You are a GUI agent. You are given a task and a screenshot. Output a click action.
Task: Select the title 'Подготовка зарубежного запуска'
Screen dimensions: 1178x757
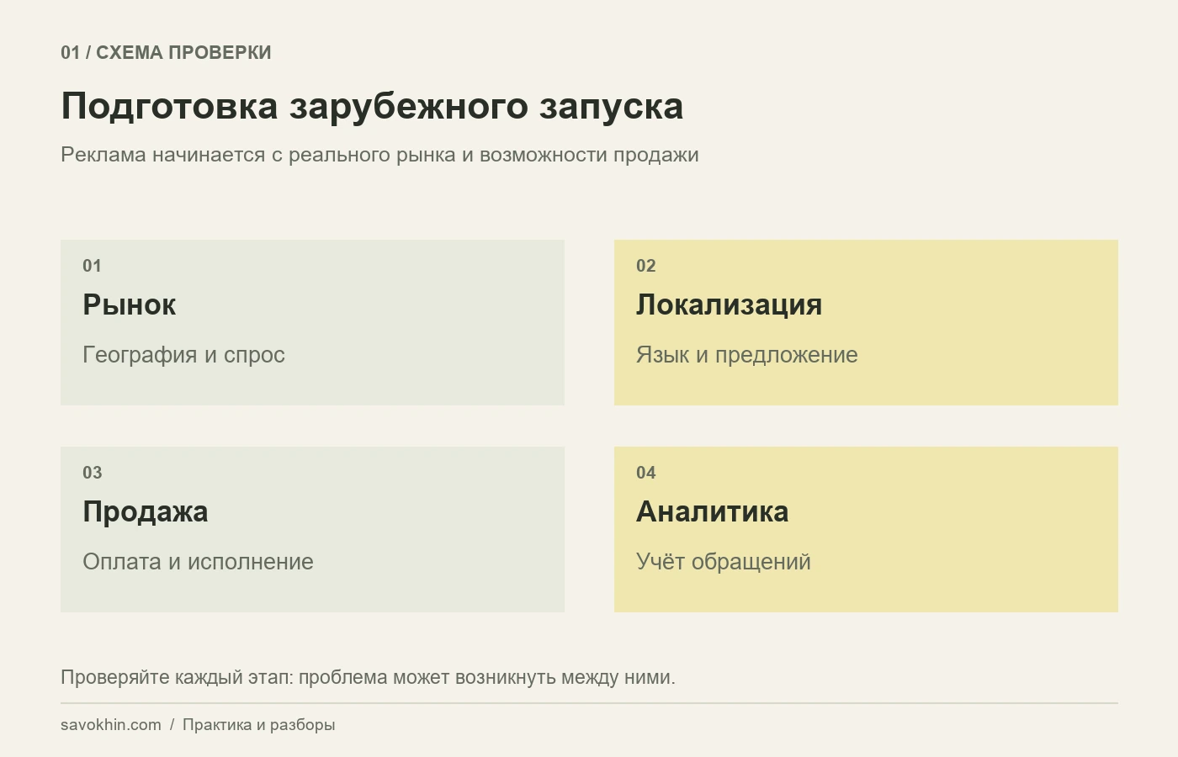click(x=372, y=106)
